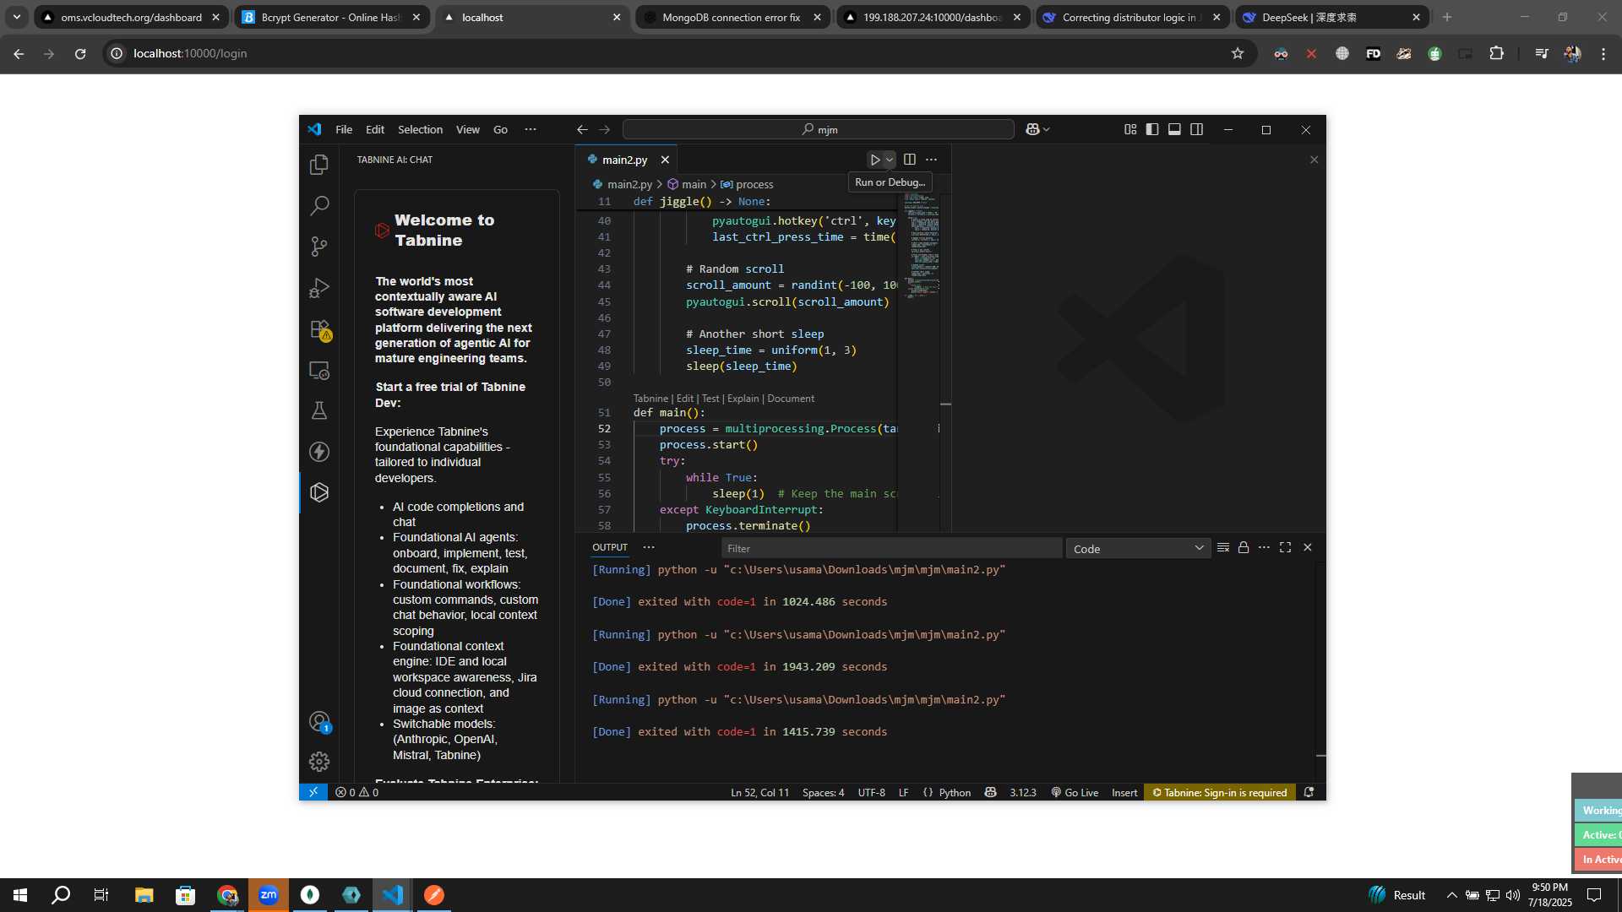Open notifications bell in status bar

[1309, 792]
